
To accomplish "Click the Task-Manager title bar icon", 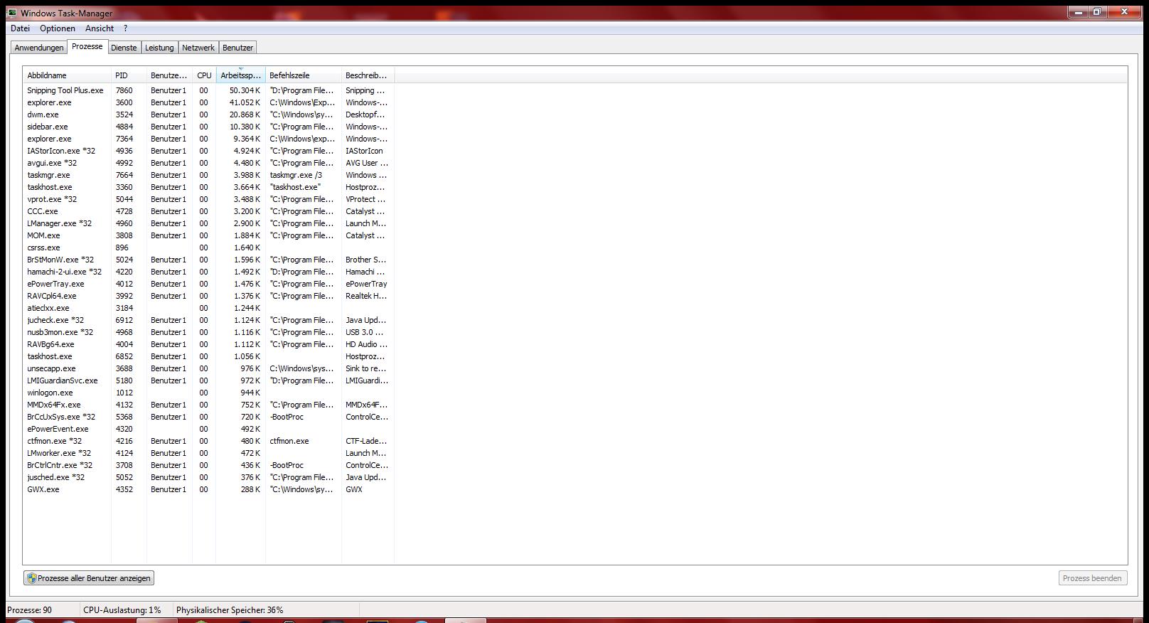I will [12, 13].
